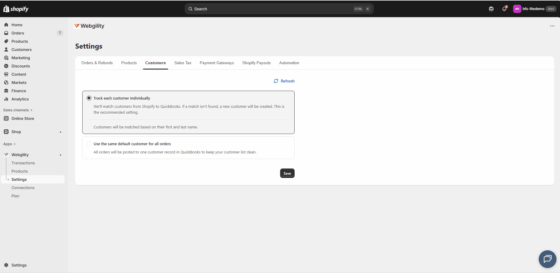Expand the Sales channels section
Viewport: 560px width, 273px height.
pos(18,110)
